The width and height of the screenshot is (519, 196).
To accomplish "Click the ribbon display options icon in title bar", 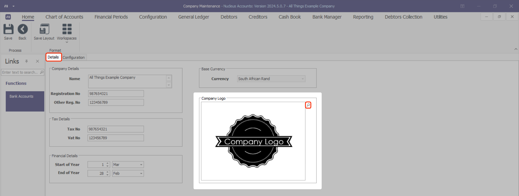I will coord(463,6).
